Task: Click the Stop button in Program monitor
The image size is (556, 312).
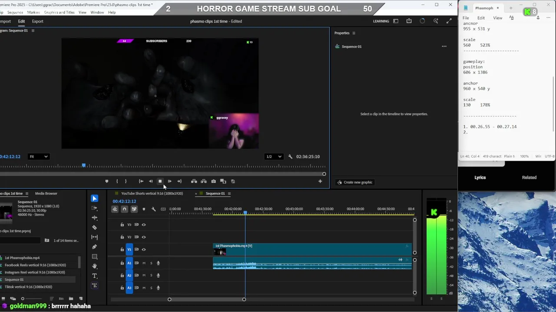Action: pyautogui.click(x=160, y=181)
